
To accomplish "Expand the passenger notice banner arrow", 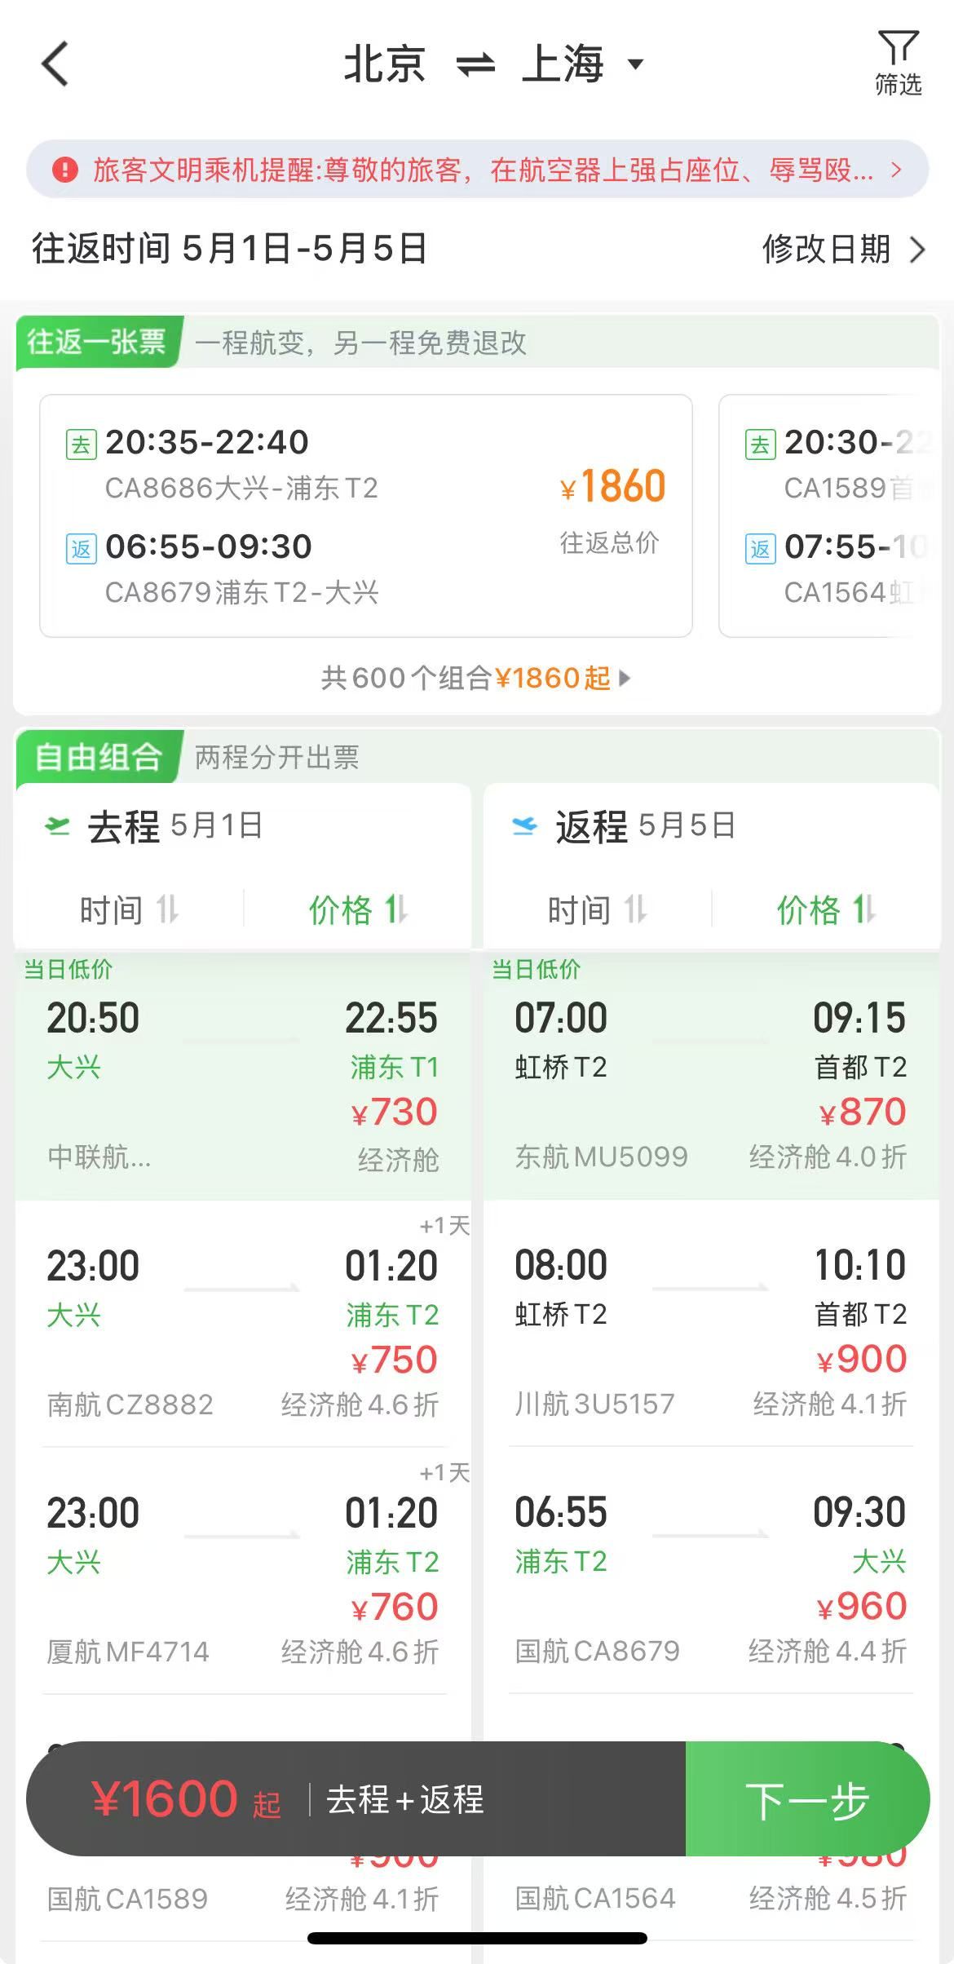I will (x=896, y=170).
